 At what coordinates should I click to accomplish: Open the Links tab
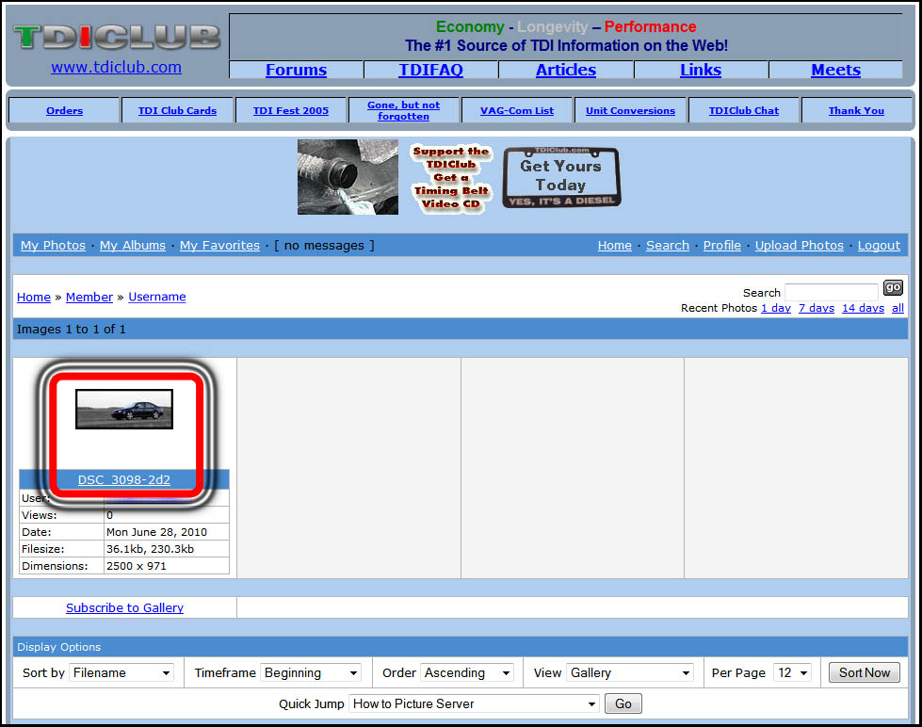[x=701, y=70]
